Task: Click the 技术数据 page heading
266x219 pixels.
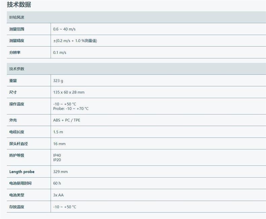Action: coord(19,5)
